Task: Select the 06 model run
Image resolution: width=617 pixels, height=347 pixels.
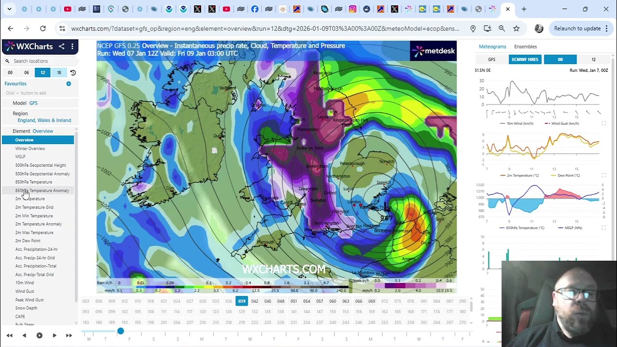Action: click(x=27, y=72)
